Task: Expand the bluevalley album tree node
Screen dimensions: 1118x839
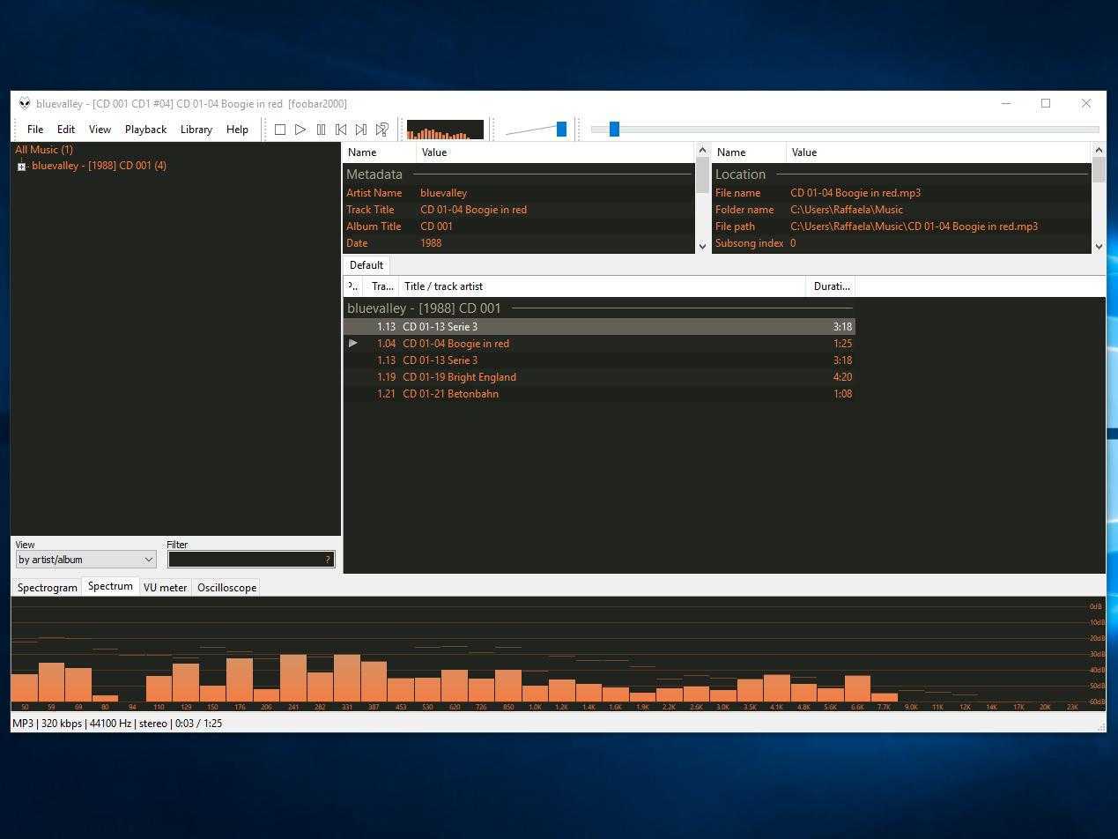Action: (x=22, y=167)
